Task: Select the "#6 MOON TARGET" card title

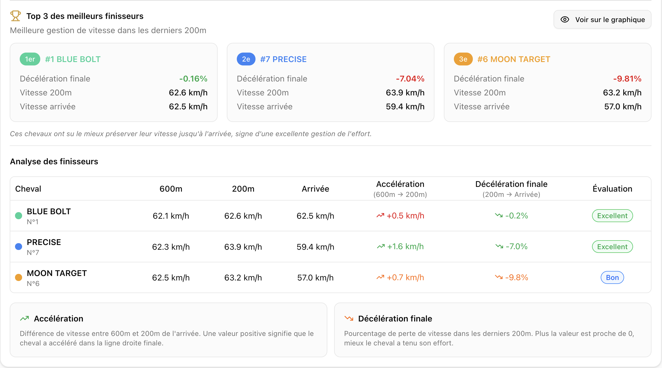Action: pos(514,59)
